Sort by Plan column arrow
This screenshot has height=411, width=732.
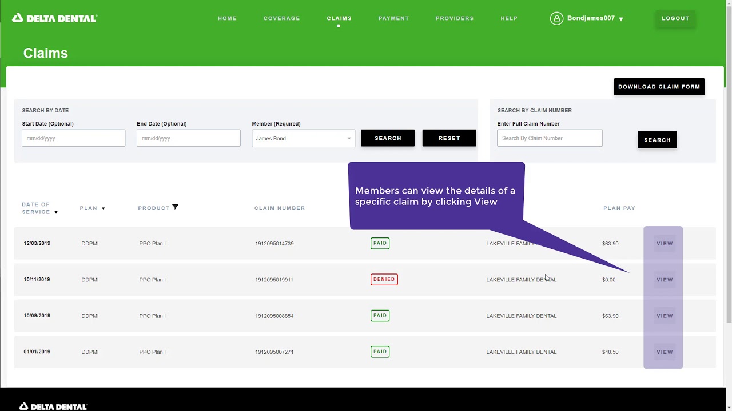[103, 208]
